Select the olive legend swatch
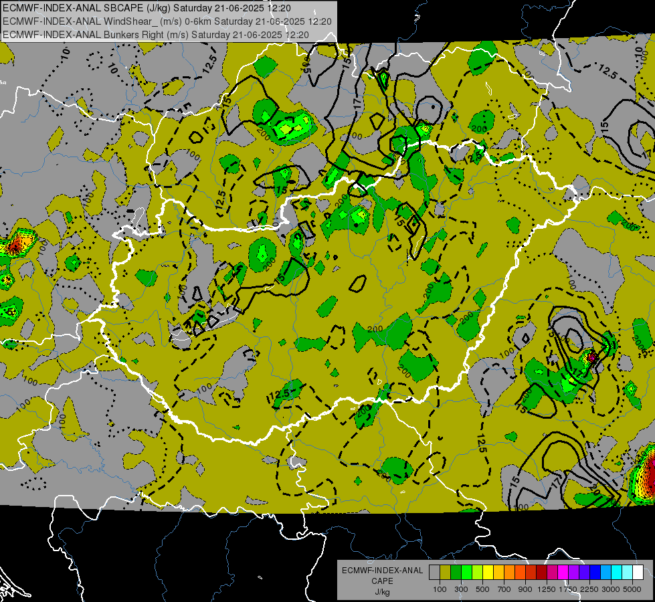Image resolution: width=655 pixels, height=602 pixels. [446, 572]
